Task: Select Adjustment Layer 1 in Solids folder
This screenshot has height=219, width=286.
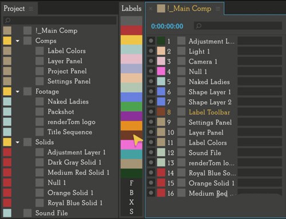Action: pyautogui.click(x=77, y=152)
